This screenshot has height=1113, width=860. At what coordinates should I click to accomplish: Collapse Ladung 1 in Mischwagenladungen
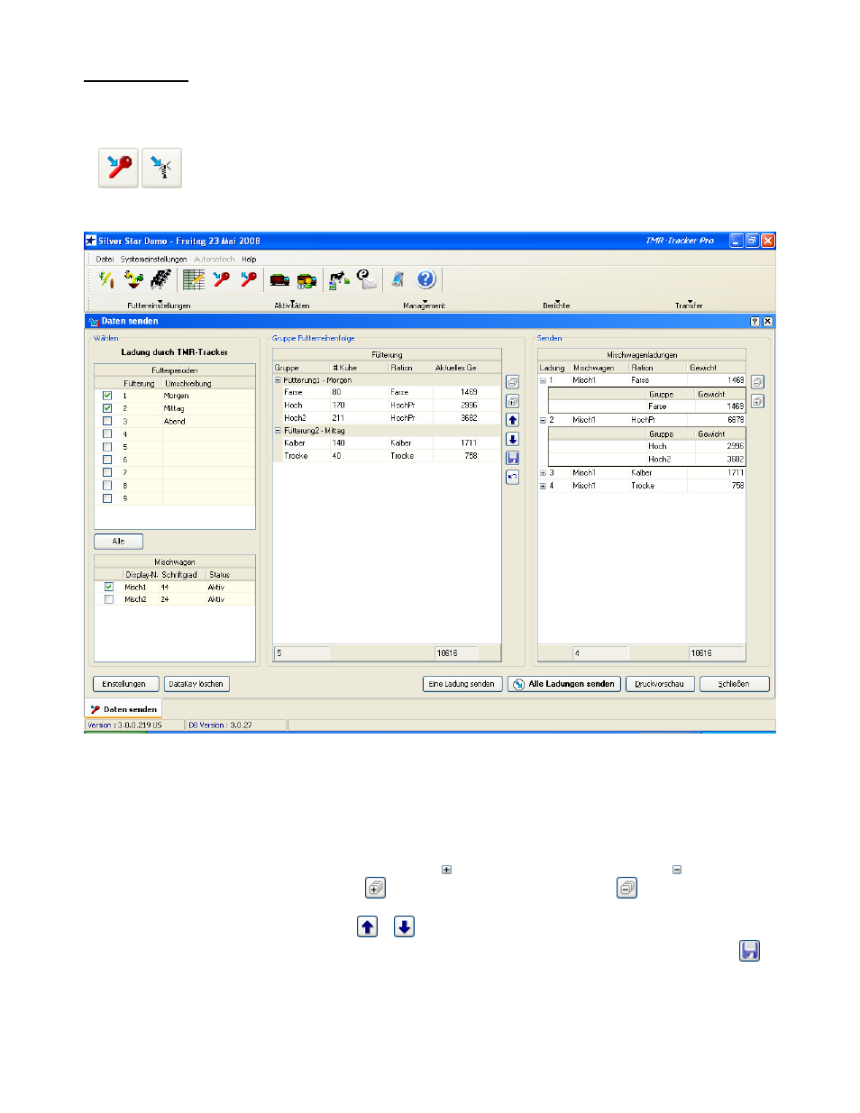(x=543, y=380)
